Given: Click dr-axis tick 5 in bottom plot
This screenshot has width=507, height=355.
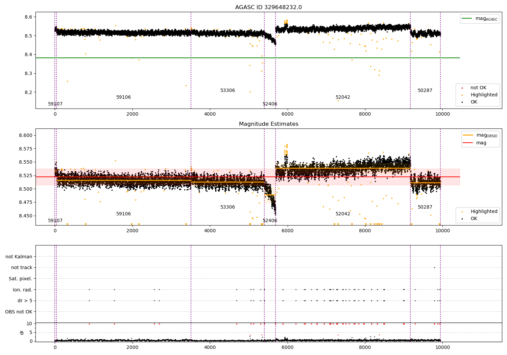Looking at the screenshot, I should click(x=31, y=333).
